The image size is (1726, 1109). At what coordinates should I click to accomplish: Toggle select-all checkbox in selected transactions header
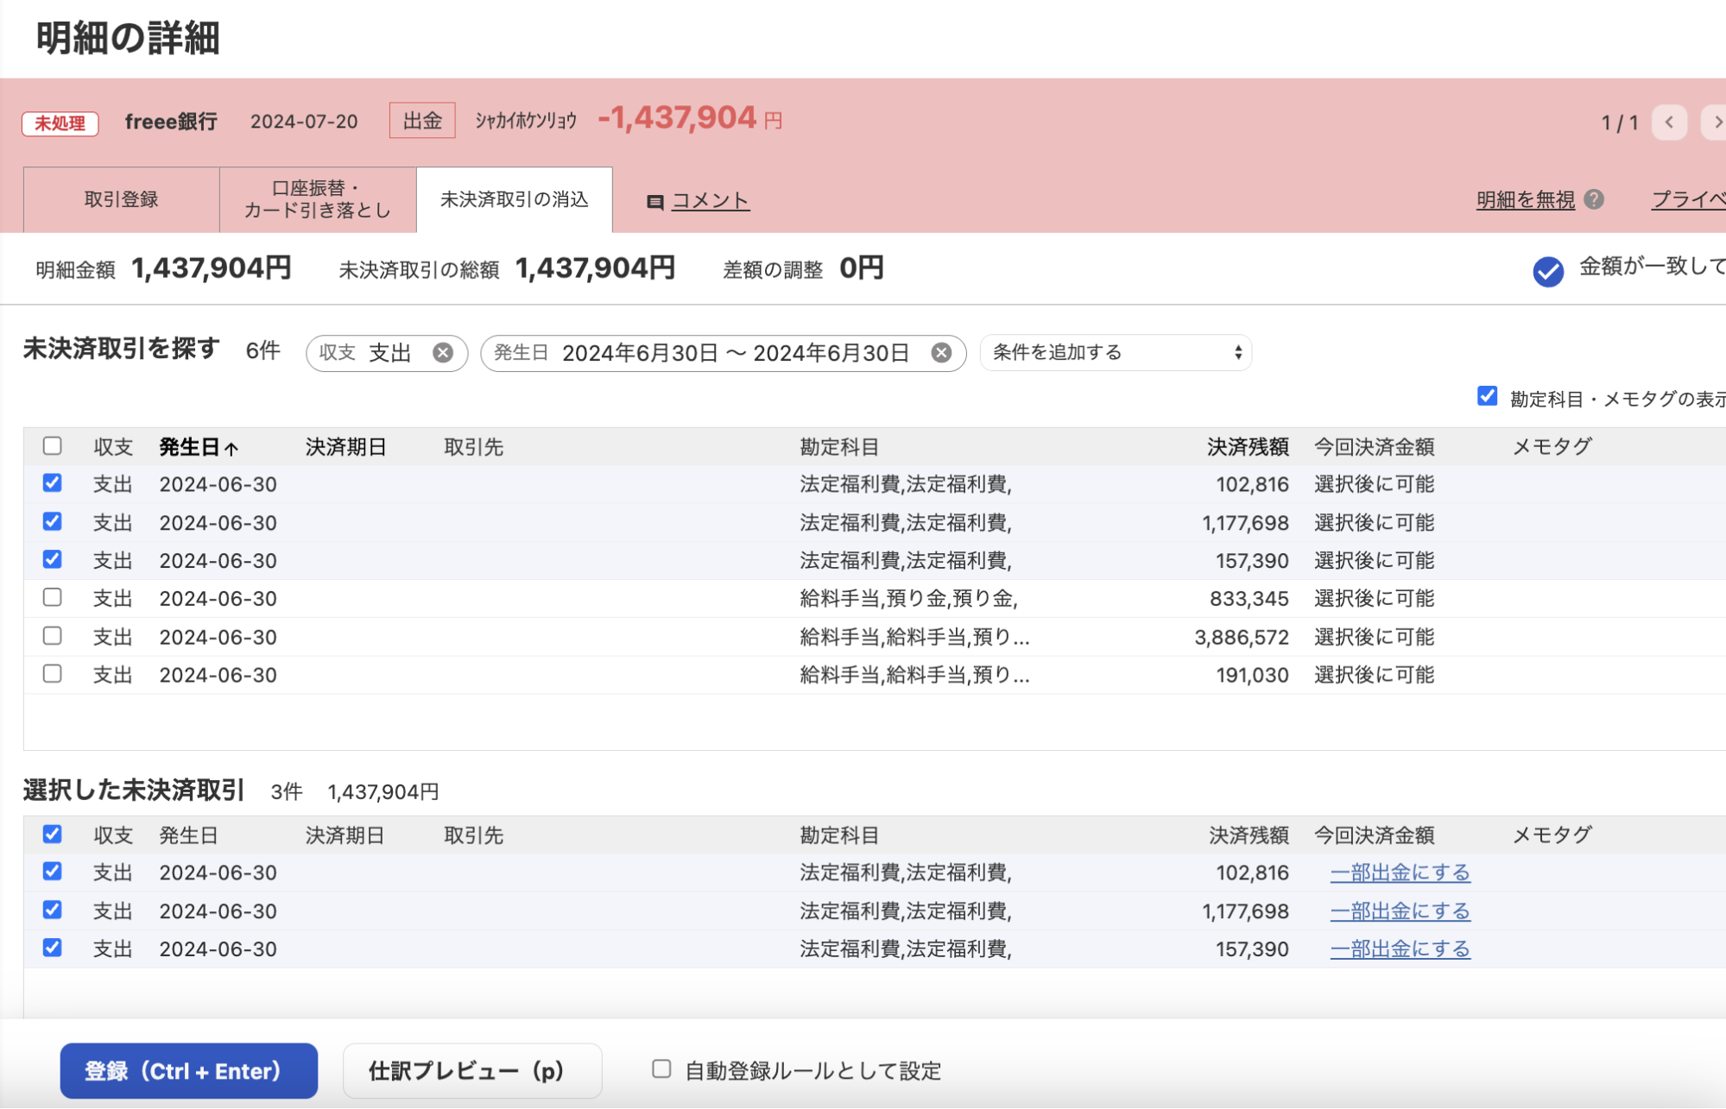[x=53, y=835]
